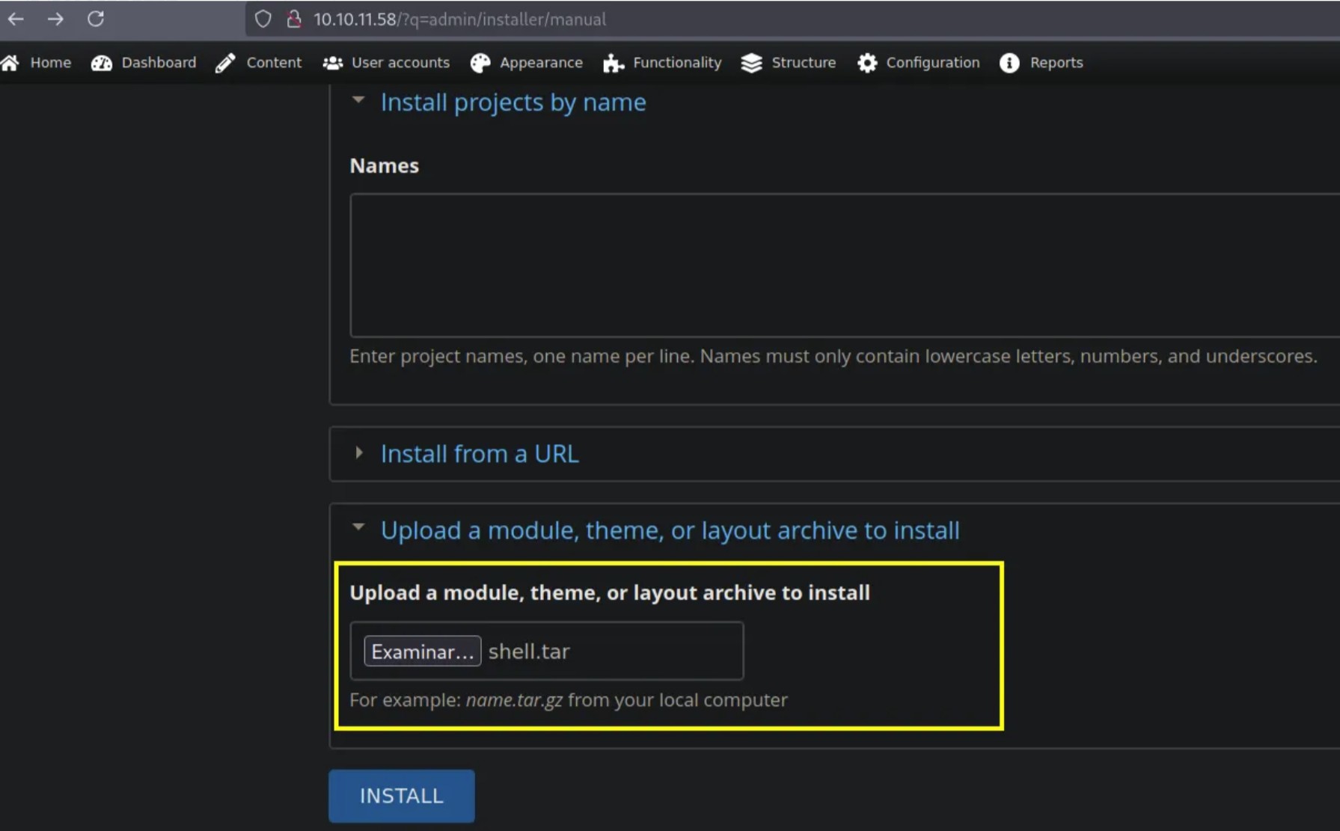This screenshot has height=831, width=1340.
Task: Click the Upload a module, theme, or layout heading link
Action: (x=670, y=530)
